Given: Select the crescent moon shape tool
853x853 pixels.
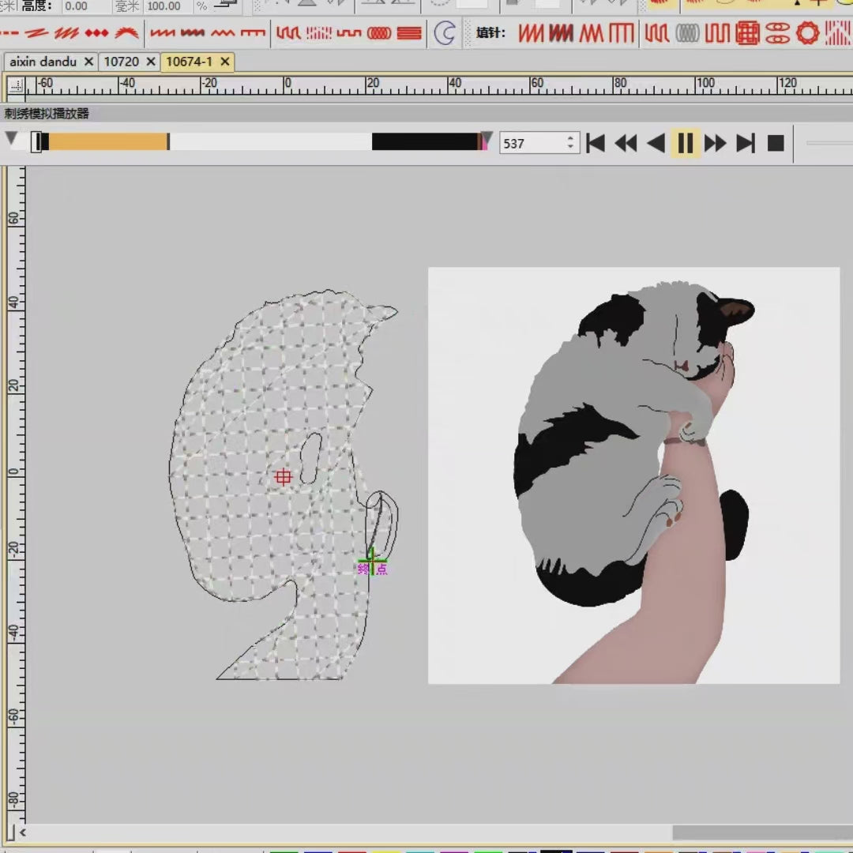Looking at the screenshot, I should [445, 34].
